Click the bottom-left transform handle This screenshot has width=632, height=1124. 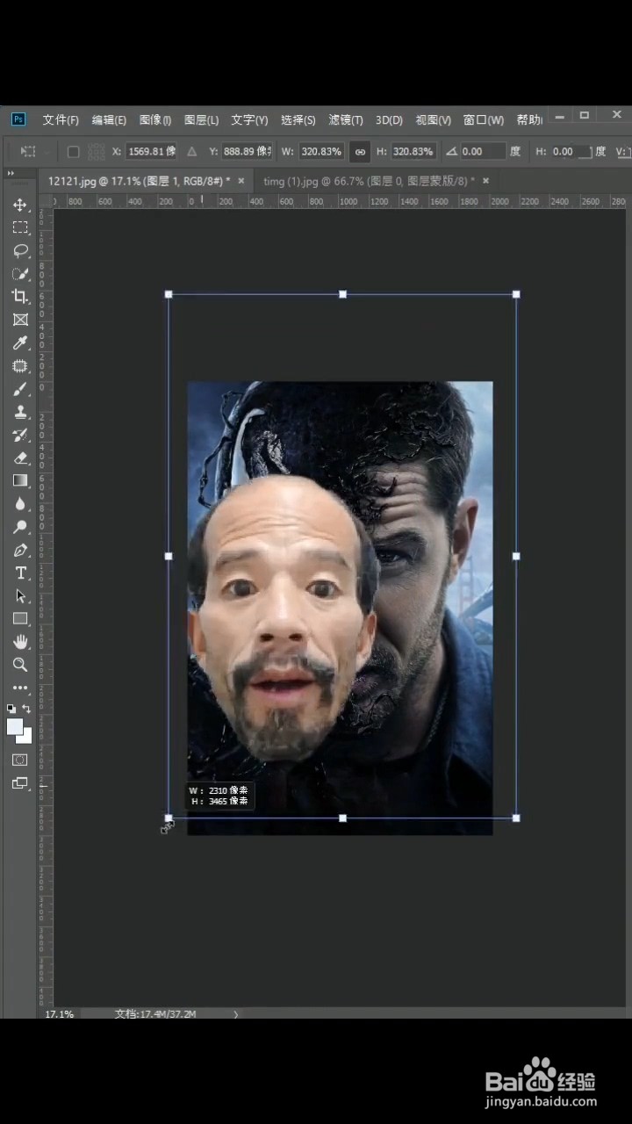(x=169, y=818)
